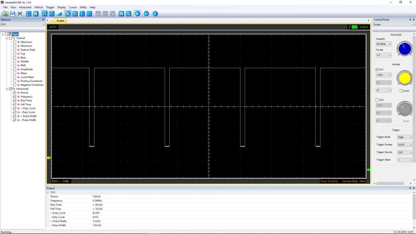This screenshot has height=234, width=416.
Task: Click the horizontal cursor lines icon
Action: click(89, 14)
